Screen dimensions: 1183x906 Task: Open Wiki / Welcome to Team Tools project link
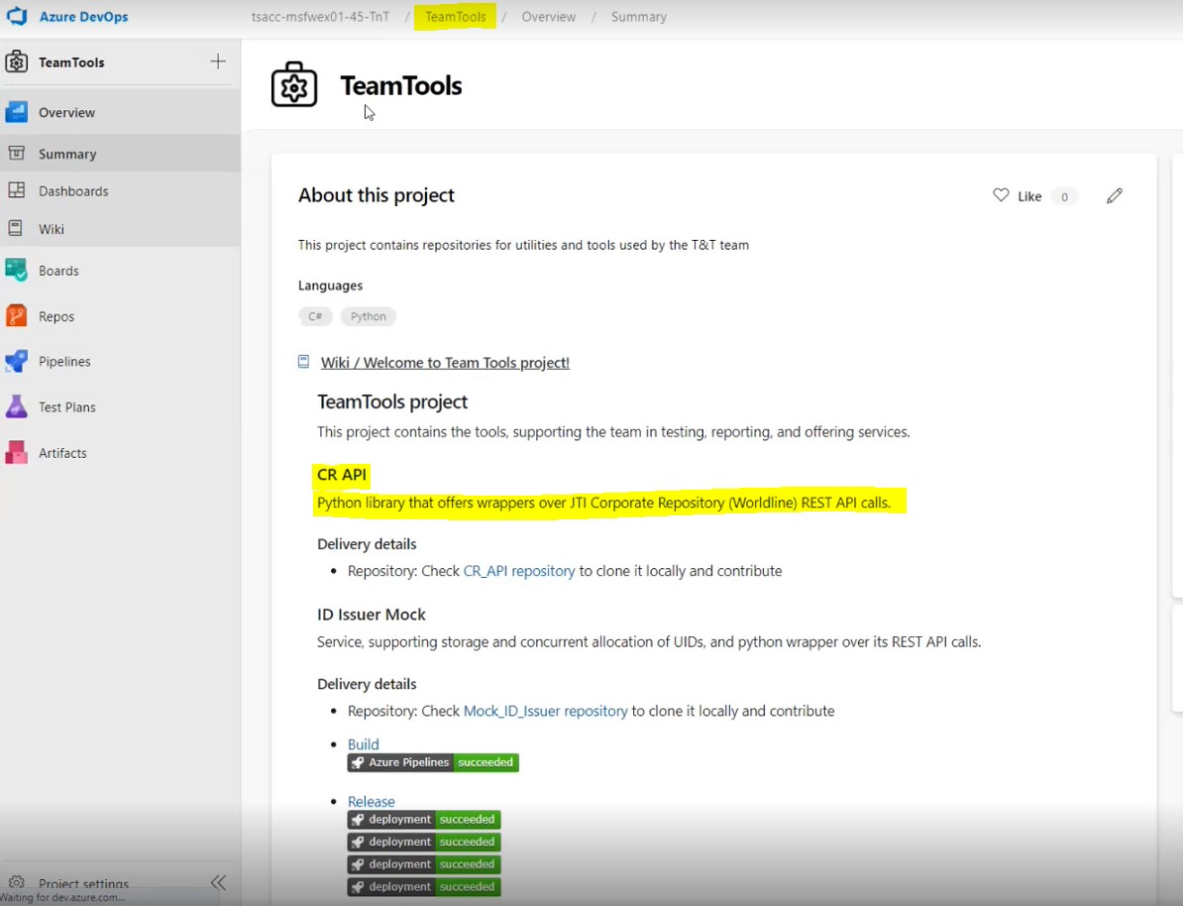(x=445, y=363)
